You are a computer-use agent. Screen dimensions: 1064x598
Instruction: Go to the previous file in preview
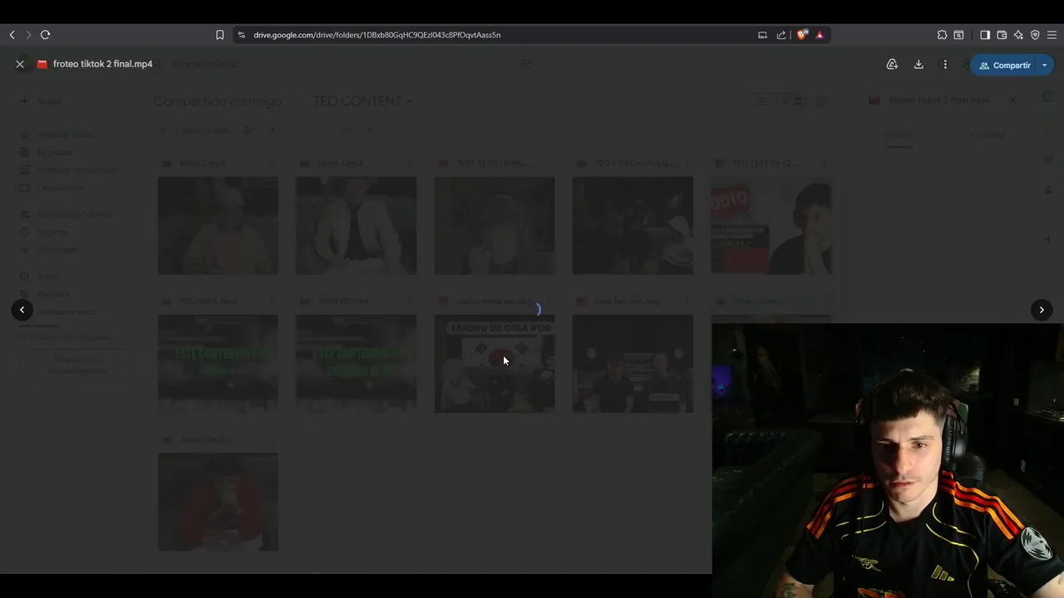pyautogui.click(x=22, y=310)
